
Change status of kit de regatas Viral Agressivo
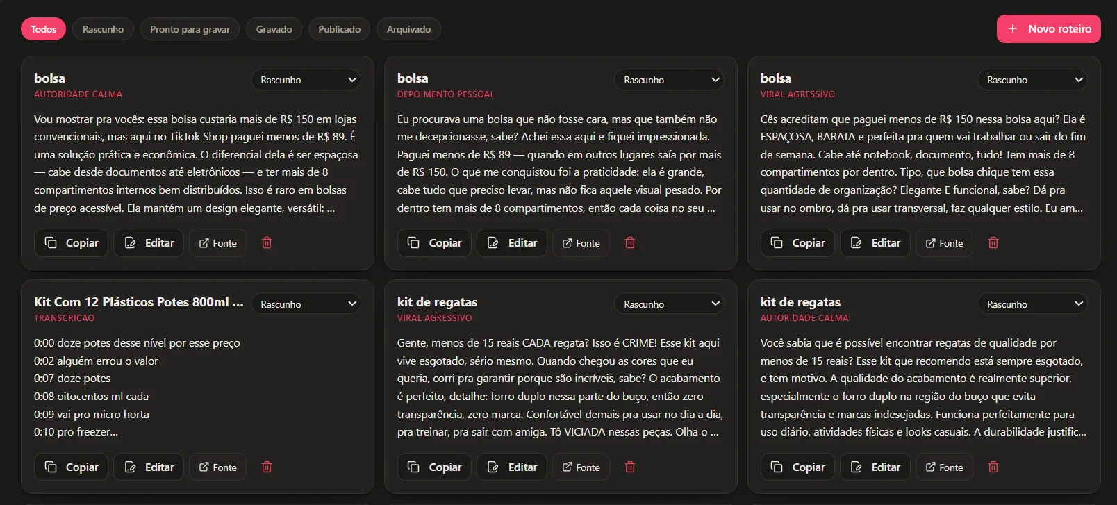(669, 304)
